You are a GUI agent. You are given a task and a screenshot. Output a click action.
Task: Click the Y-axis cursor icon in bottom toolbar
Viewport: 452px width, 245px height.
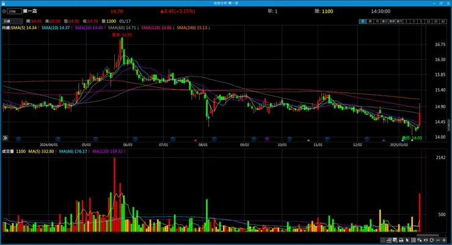(x=420, y=240)
